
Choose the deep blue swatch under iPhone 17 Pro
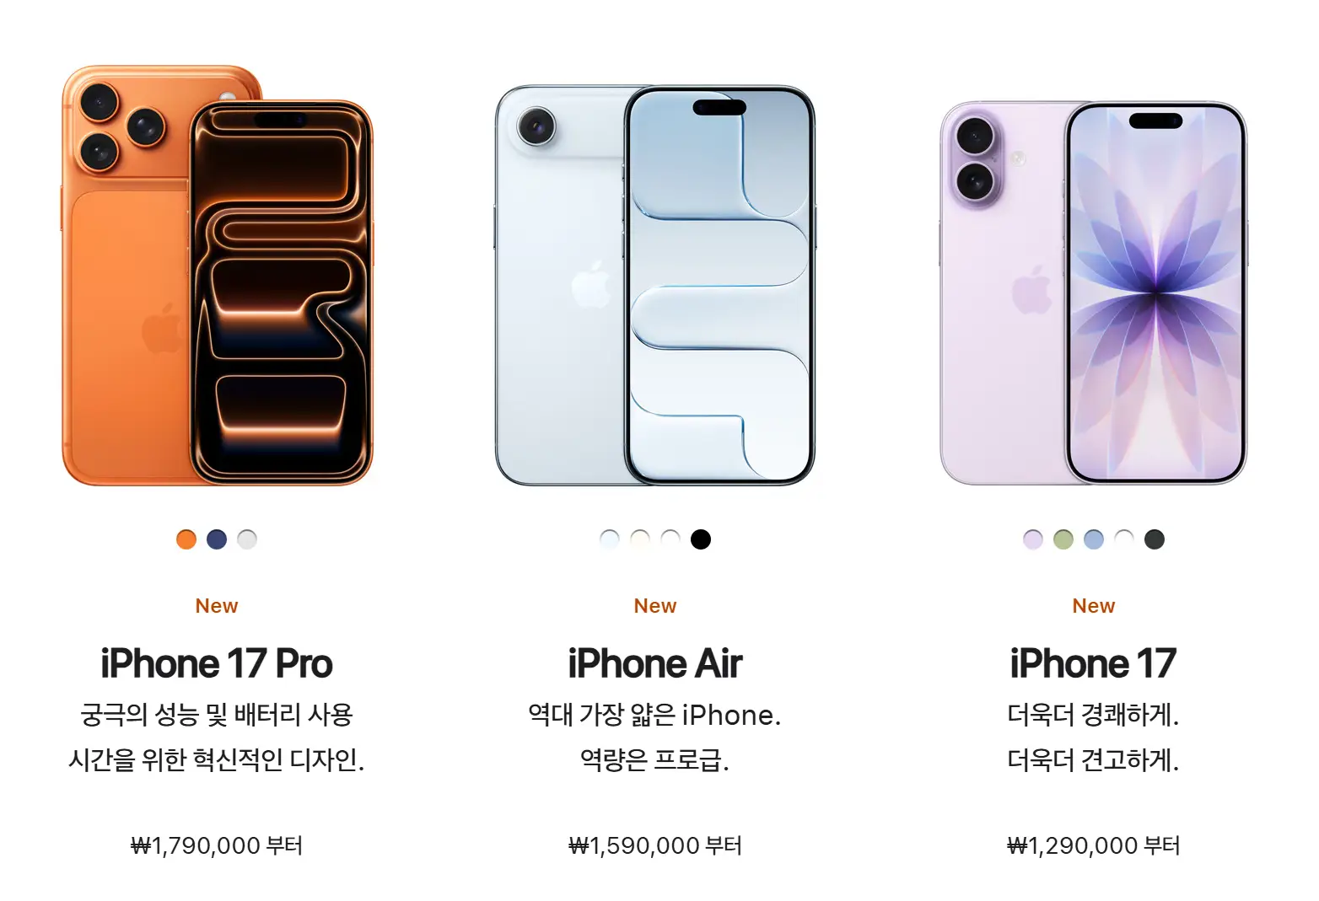[217, 539]
